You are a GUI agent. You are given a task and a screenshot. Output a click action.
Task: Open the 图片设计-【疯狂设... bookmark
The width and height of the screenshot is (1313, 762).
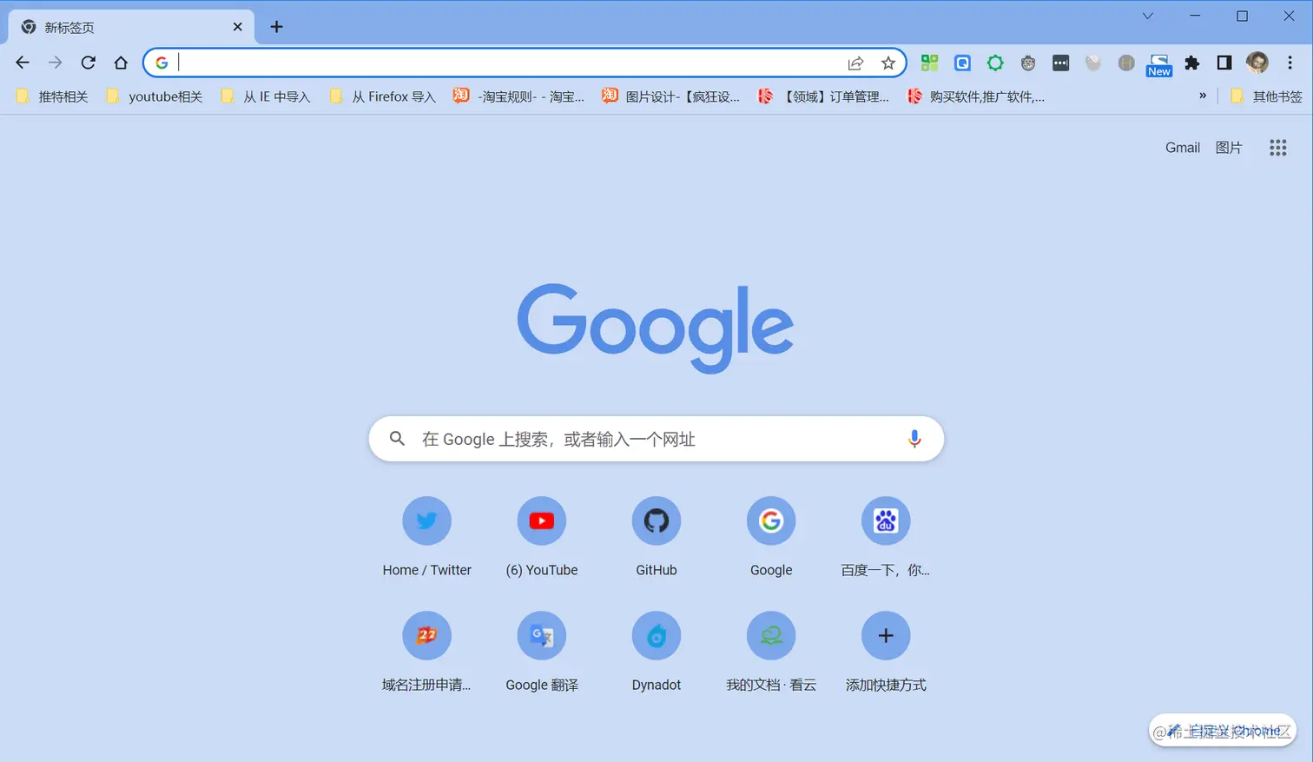point(671,96)
